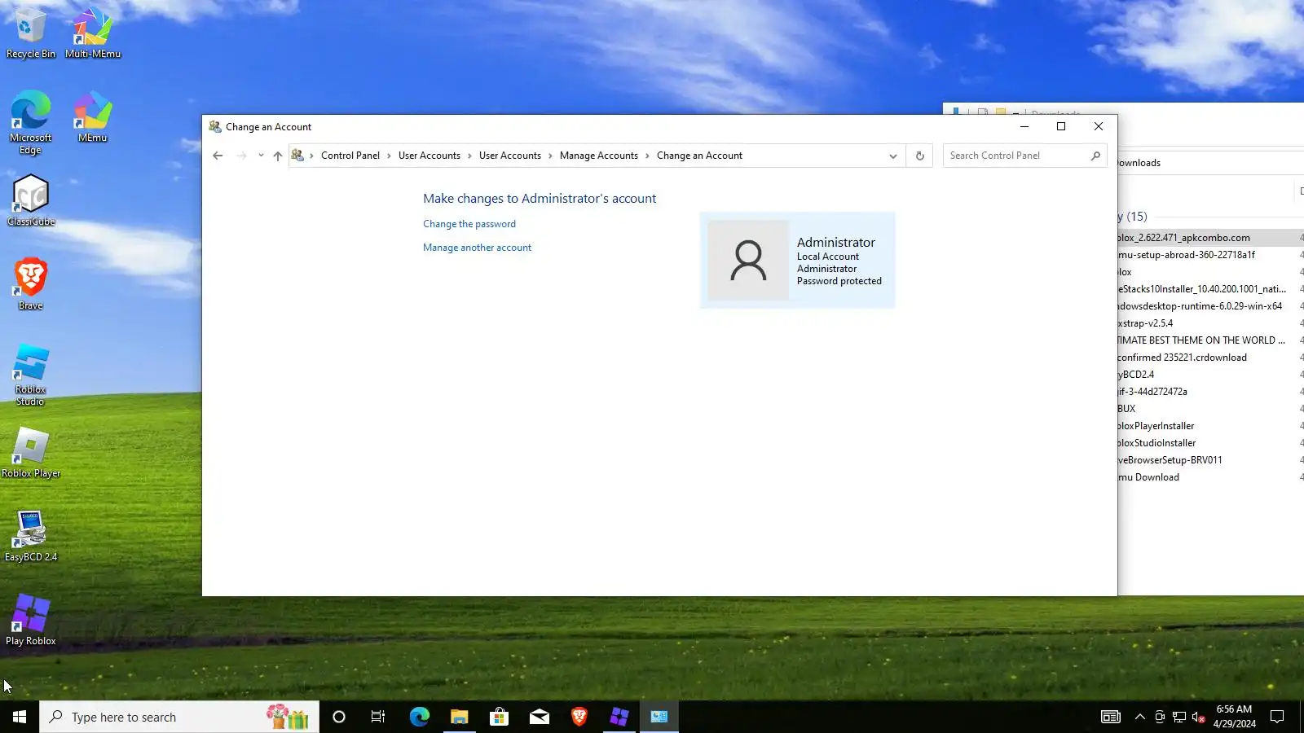This screenshot has width=1304, height=733.
Task: Click Change the password link
Action: [469, 224]
